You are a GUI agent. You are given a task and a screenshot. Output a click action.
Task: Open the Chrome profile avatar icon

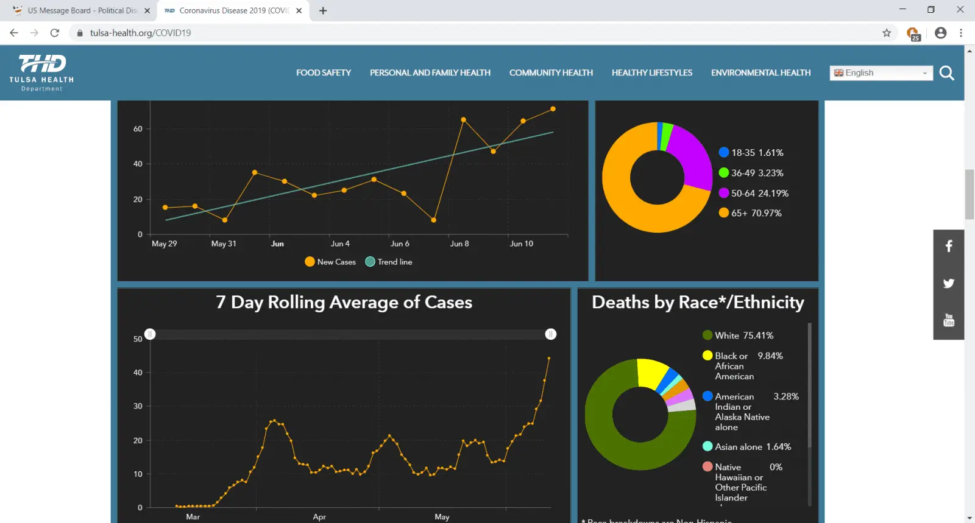pos(940,33)
